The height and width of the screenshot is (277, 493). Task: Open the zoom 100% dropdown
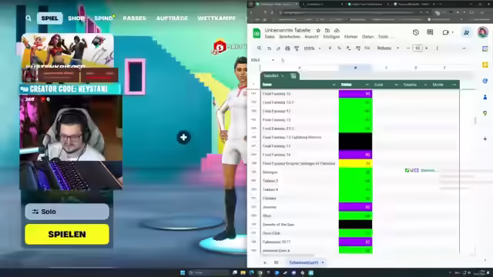[x=312, y=48]
